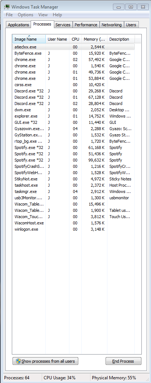Close the Task Manager window
The height and width of the screenshot is (383, 151).
click(143, 7)
